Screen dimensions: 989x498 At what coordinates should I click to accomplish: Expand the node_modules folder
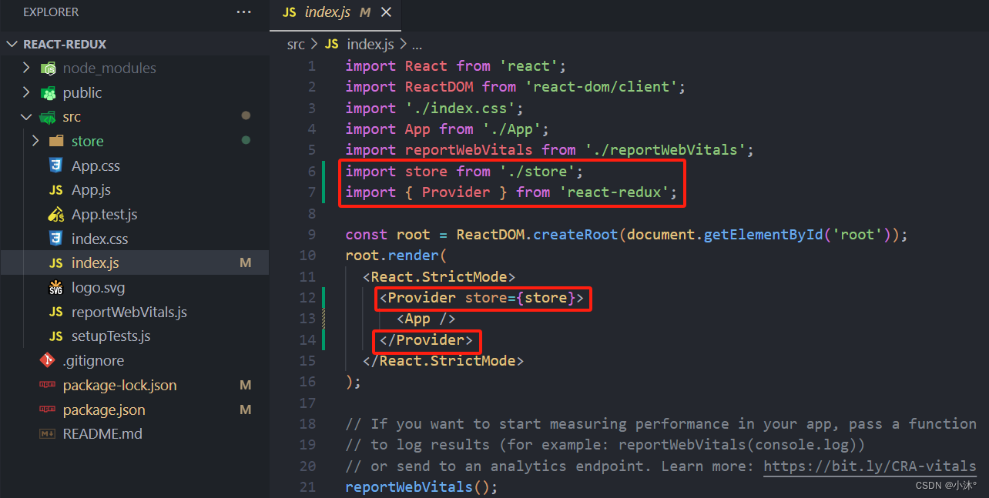point(25,68)
